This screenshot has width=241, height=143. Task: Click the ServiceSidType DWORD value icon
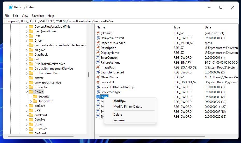pos(98,92)
